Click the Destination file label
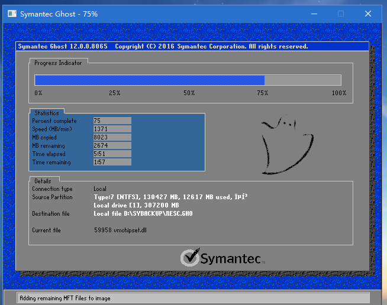 tap(51, 214)
